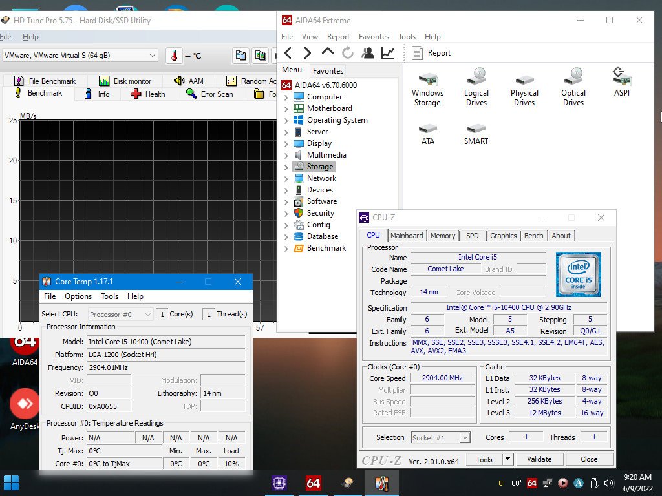
Task: Open the SMART icon in AIDA64
Action: pos(476,134)
